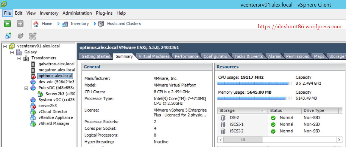Viewport: 346px width, 147px height.
Task: Switch to the Virtual Machines tab
Action: pyautogui.click(x=154, y=56)
